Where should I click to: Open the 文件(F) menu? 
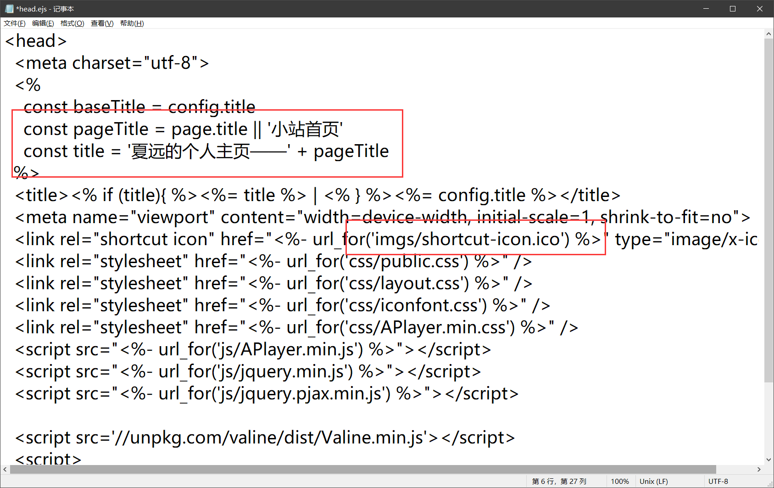(x=15, y=23)
